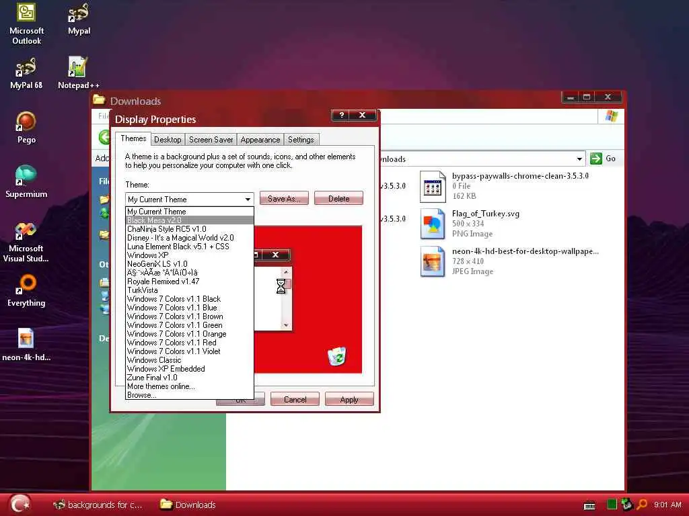Image resolution: width=689 pixels, height=516 pixels.
Task: Click the Downloads taskbar button
Action: pos(188,505)
